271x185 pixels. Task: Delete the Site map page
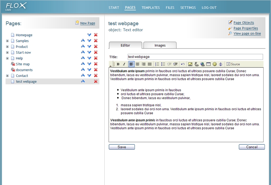[96, 64]
